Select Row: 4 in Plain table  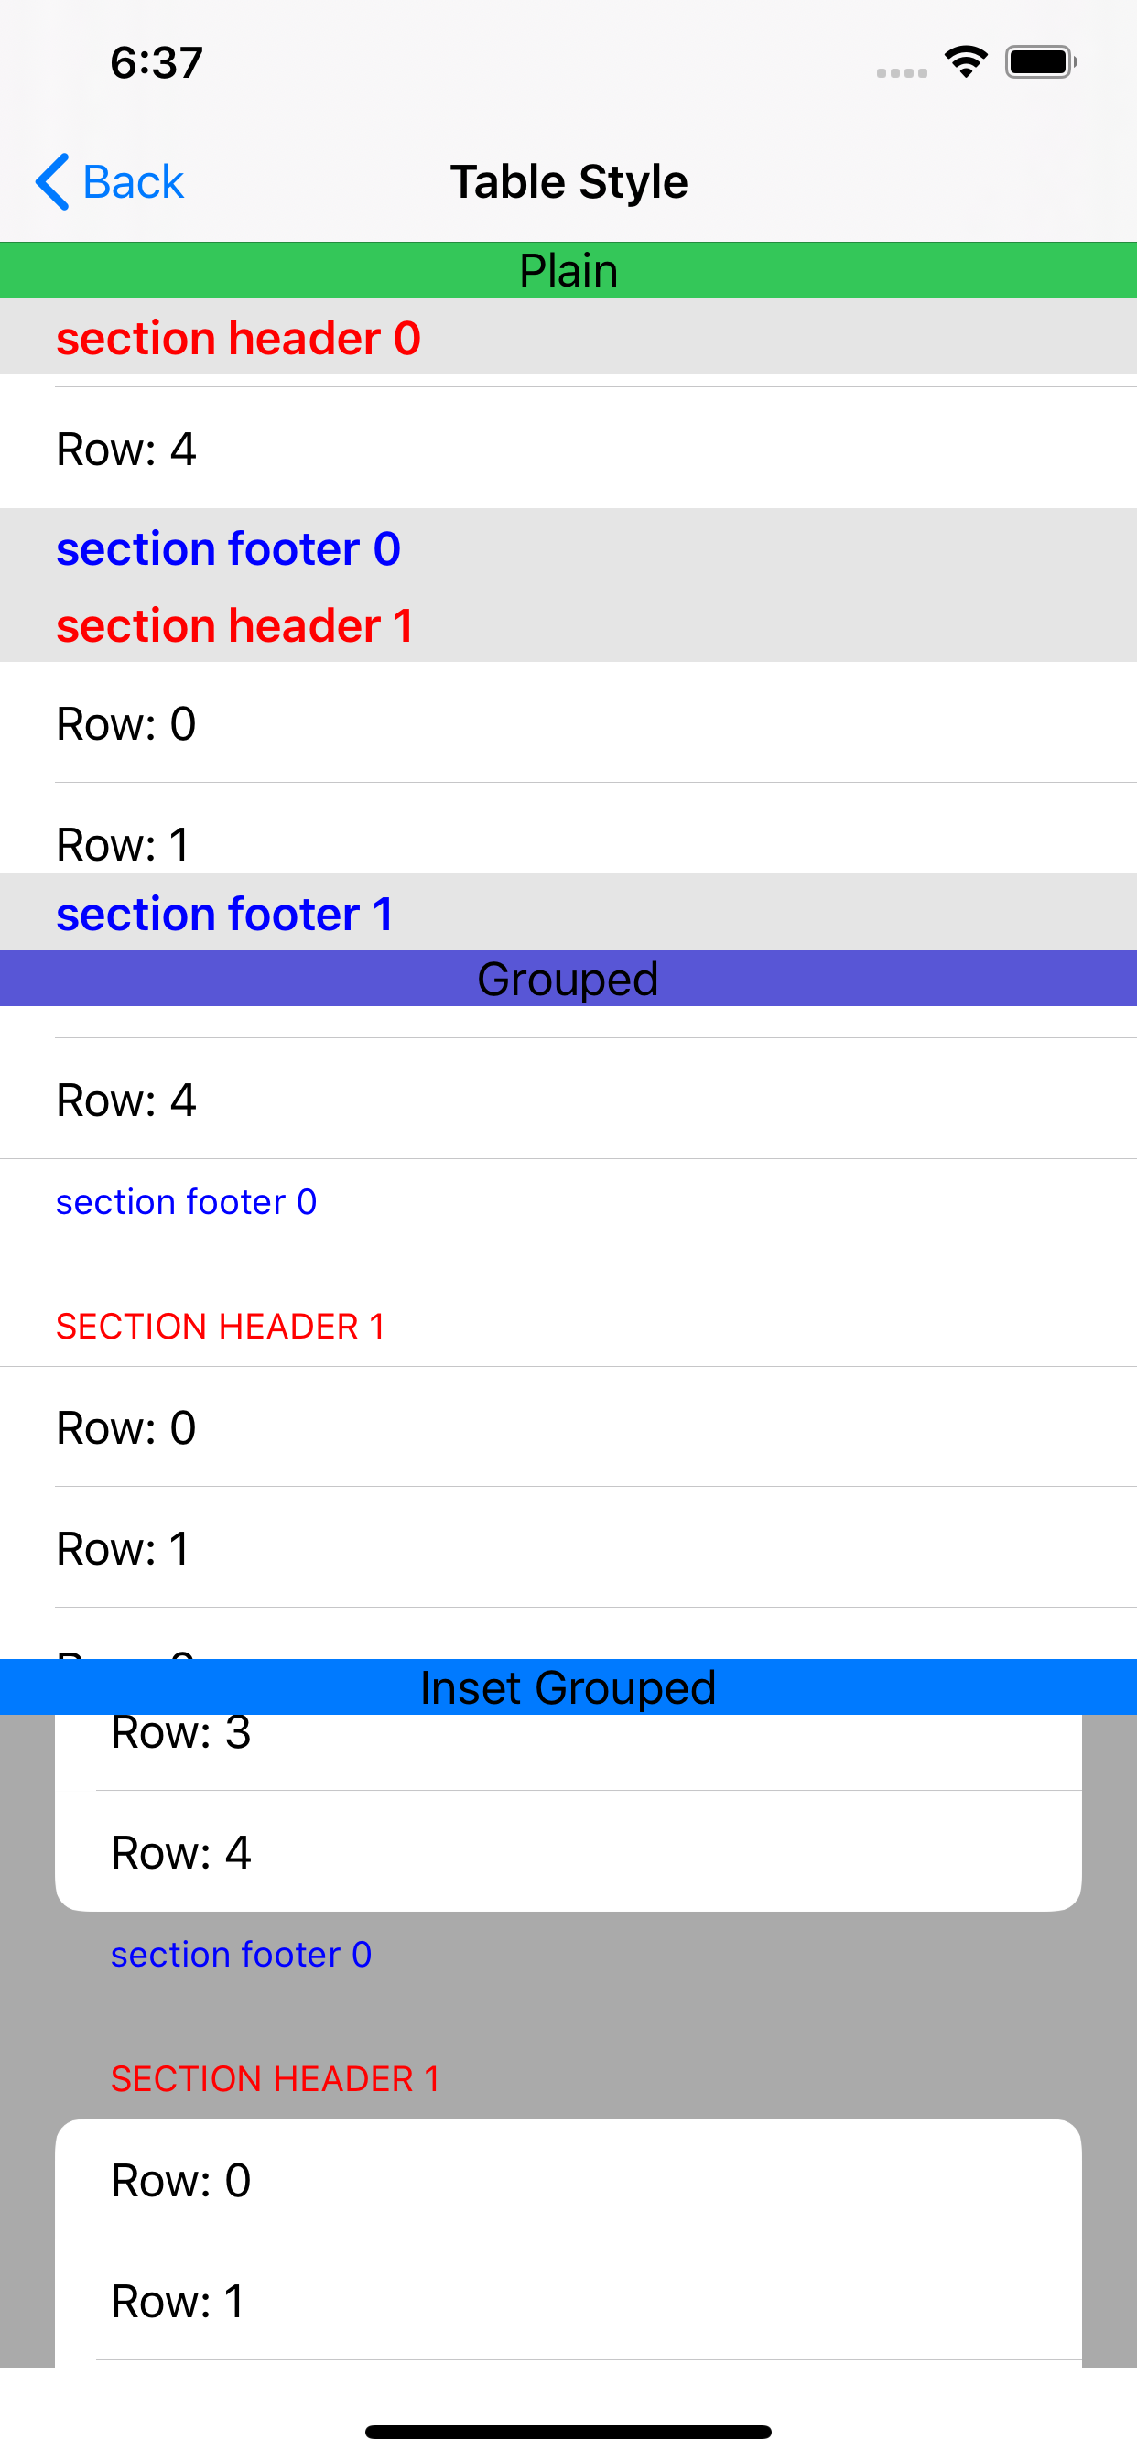(x=568, y=448)
